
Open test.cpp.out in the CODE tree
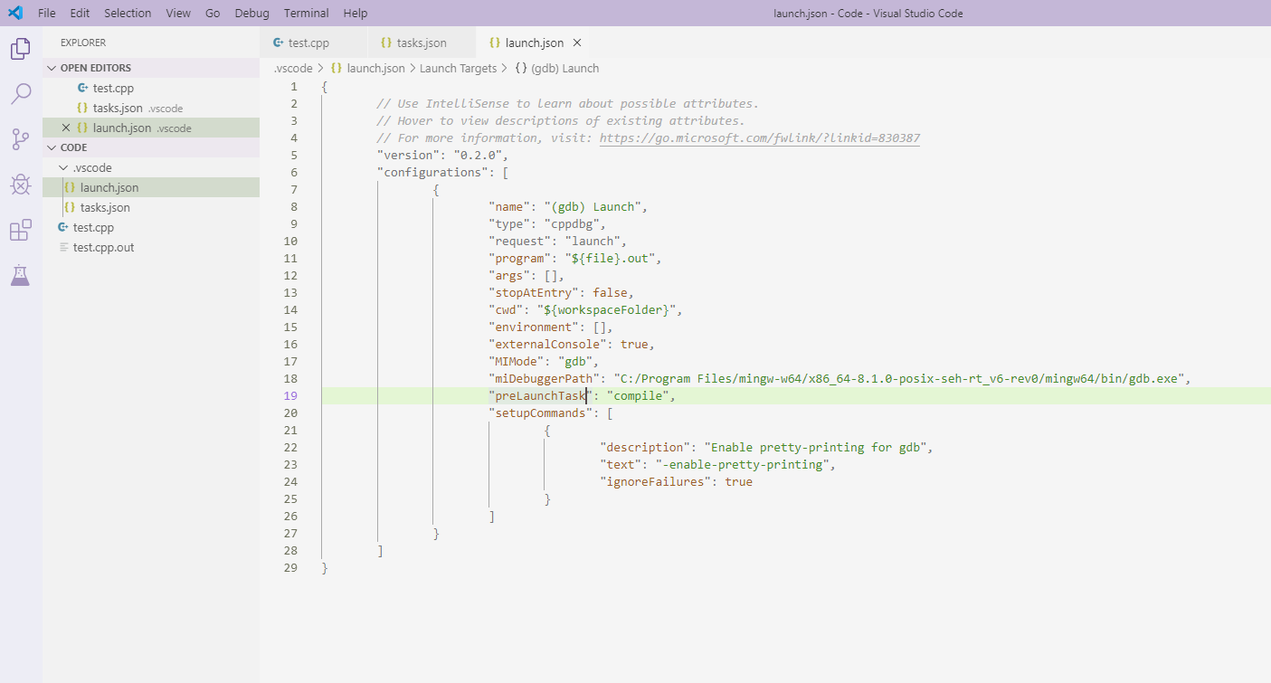(x=151, y=247)
